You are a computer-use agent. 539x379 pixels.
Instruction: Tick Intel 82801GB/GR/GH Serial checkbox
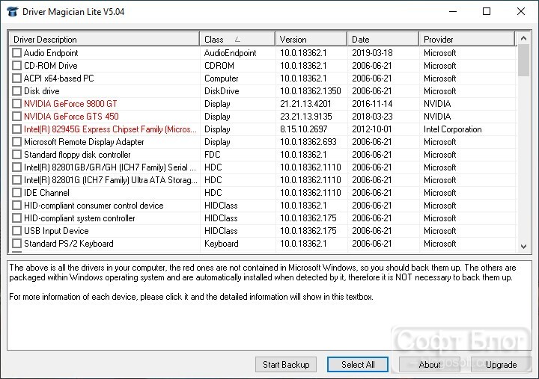click(16, 167)
